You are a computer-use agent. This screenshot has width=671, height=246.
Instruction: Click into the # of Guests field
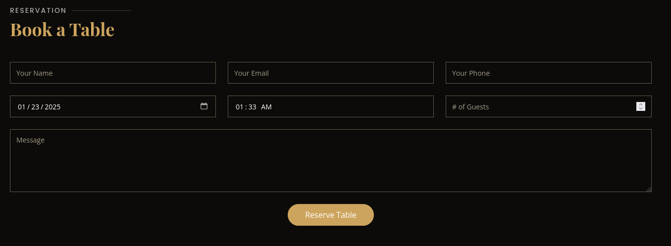pos(541,106)
